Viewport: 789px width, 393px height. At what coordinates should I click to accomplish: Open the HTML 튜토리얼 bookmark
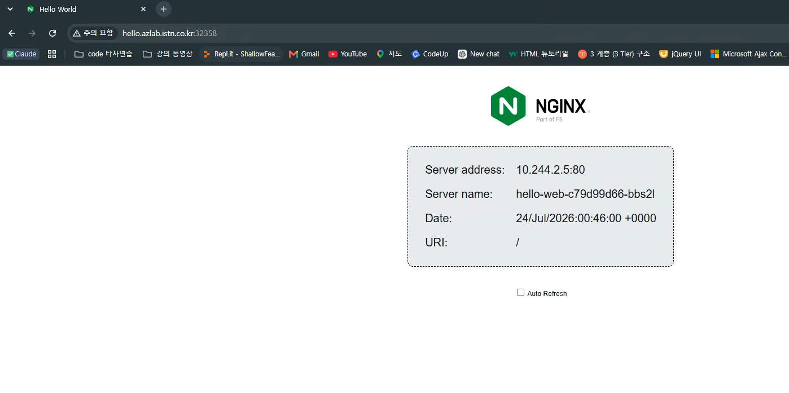point(538,54)
